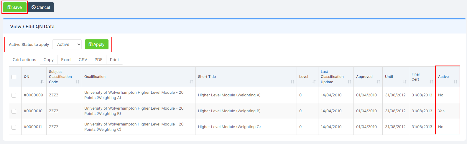Export grid using the Excel option
This screenshot has width=467, height=144.
click(x=66, y=60)
